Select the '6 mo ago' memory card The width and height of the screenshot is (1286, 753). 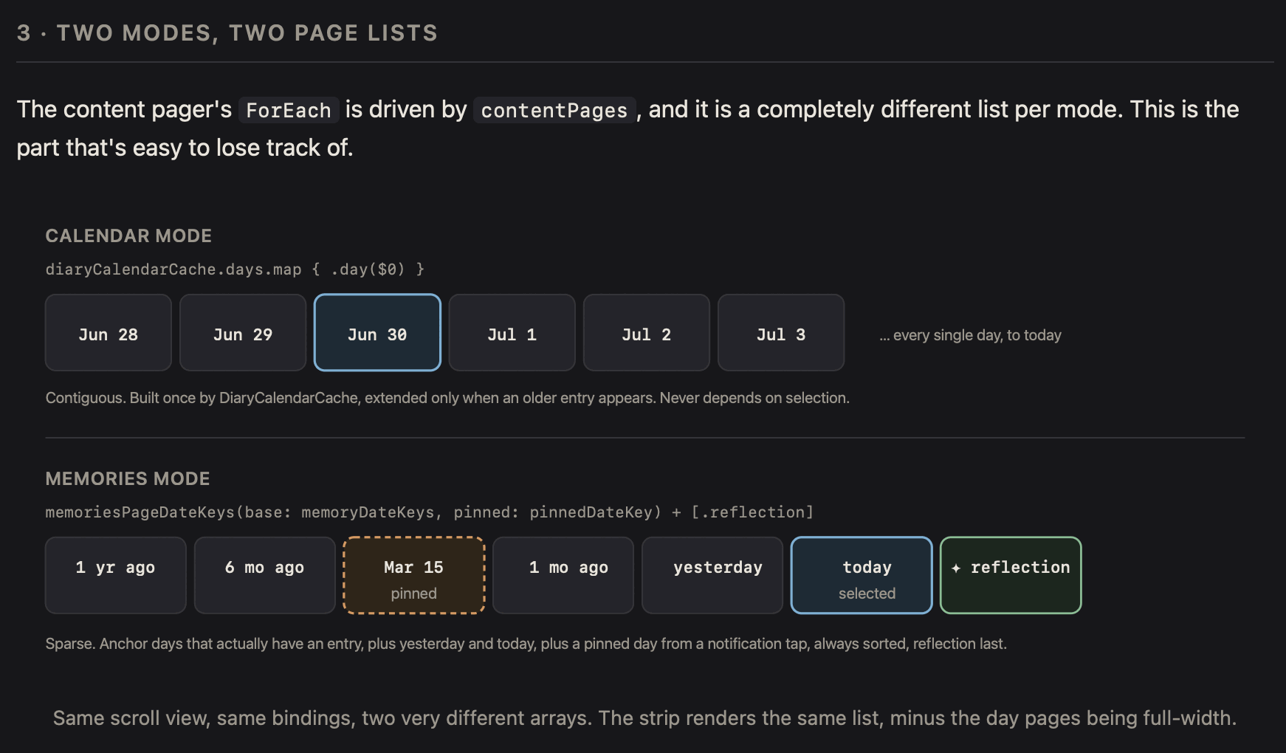click(x=265, y=576)
